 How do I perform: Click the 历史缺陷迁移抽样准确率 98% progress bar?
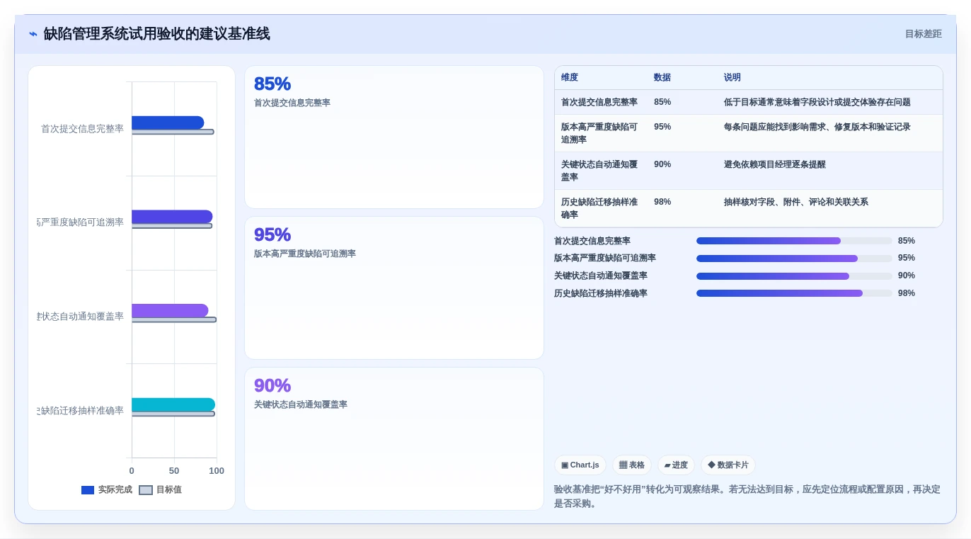click(x=794, y=293)
